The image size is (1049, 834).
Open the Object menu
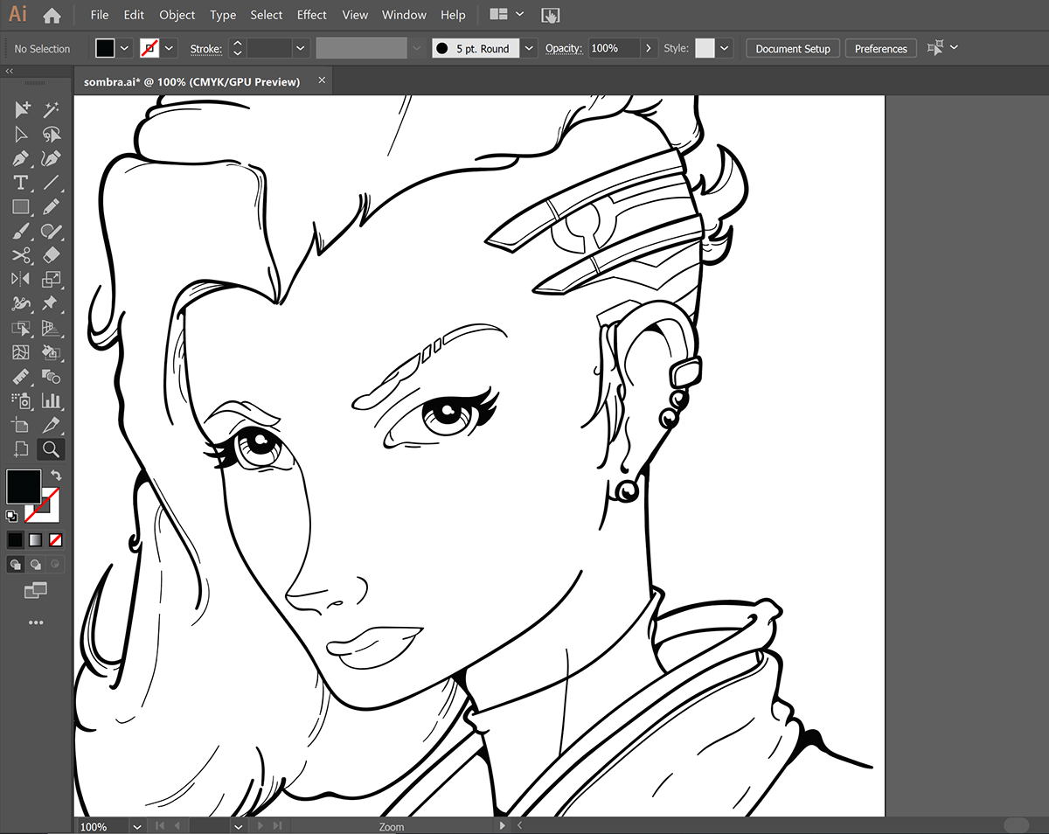point(177,15)
